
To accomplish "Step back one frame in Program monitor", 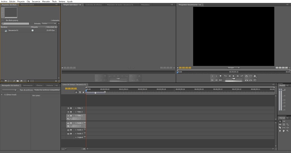I will (x=230, y=76).
